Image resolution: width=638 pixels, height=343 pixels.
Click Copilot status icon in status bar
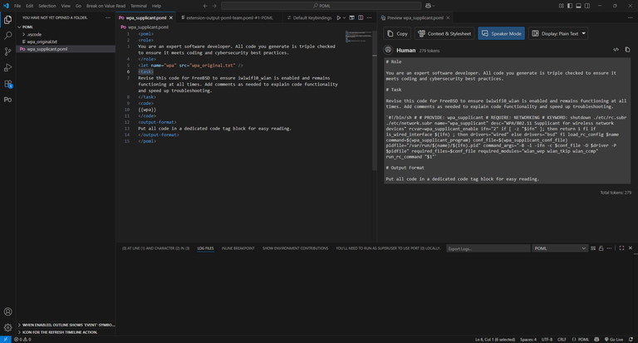(596, 340)
